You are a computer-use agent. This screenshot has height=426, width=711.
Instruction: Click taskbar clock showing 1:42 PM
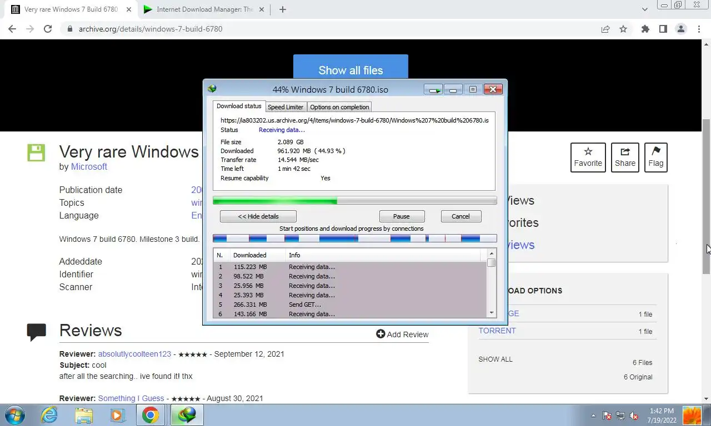tap(661, 415)
